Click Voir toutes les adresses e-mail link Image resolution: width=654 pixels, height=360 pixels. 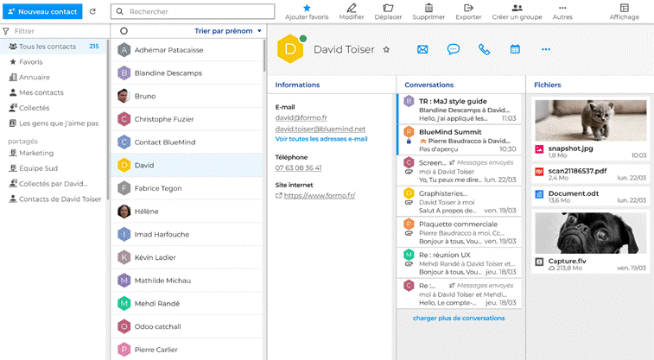[321, 138]
